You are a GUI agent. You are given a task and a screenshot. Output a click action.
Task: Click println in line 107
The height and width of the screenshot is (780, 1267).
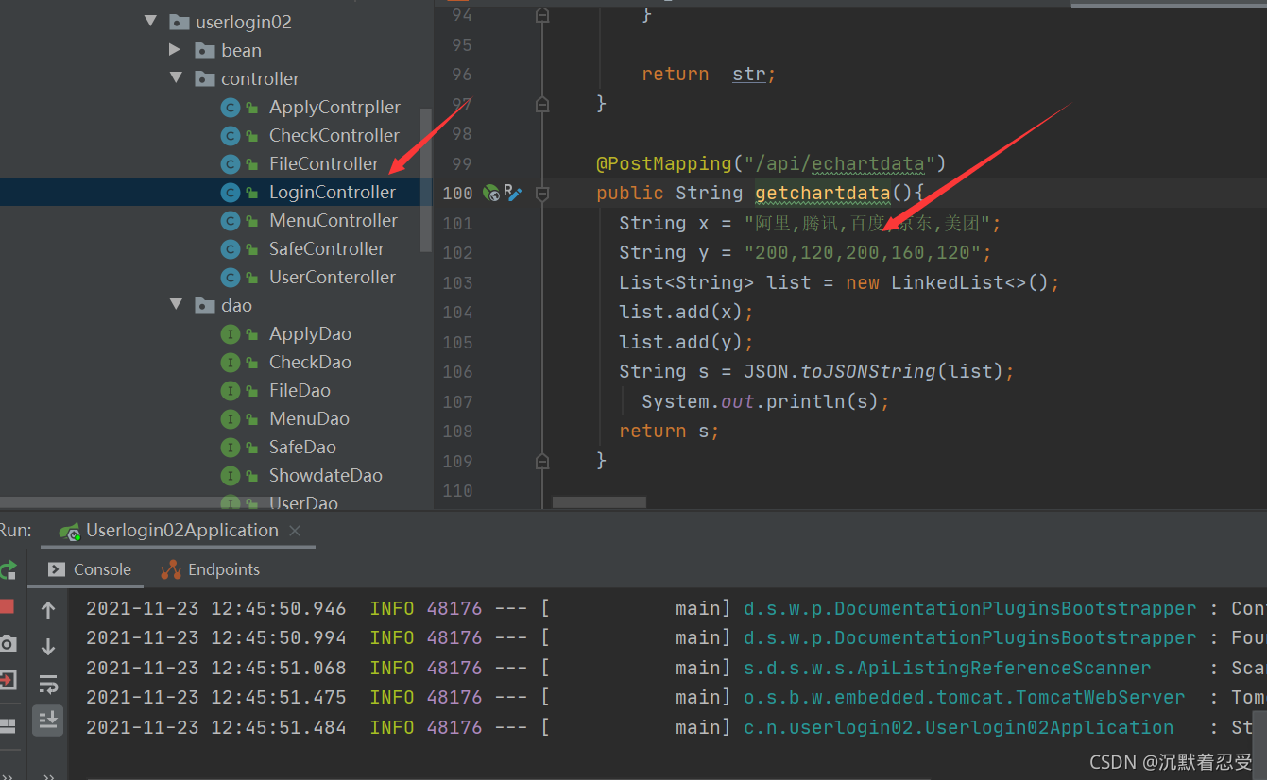(806, 401)
